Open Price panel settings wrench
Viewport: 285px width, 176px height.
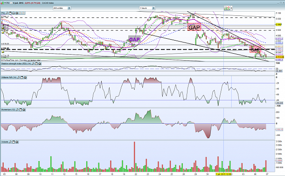[x=7, y=13]
